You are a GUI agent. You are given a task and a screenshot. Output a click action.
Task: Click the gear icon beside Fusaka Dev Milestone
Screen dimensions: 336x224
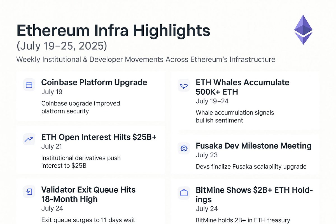tap(184, 148)
